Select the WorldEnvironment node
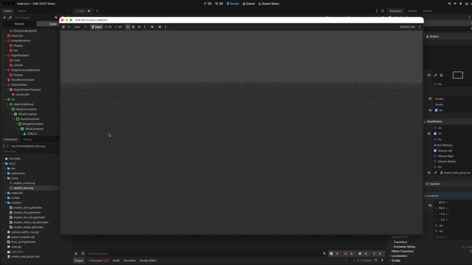472x265 pixels. [23, 80]
